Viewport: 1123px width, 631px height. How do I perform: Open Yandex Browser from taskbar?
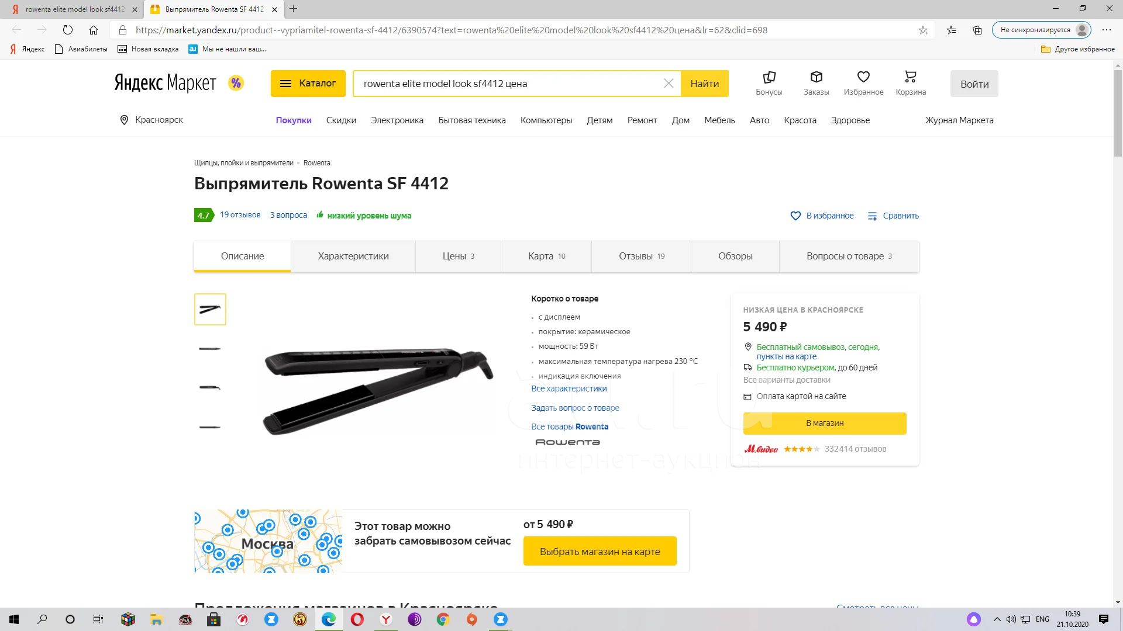pyautogui.click(x=386, y=619)
